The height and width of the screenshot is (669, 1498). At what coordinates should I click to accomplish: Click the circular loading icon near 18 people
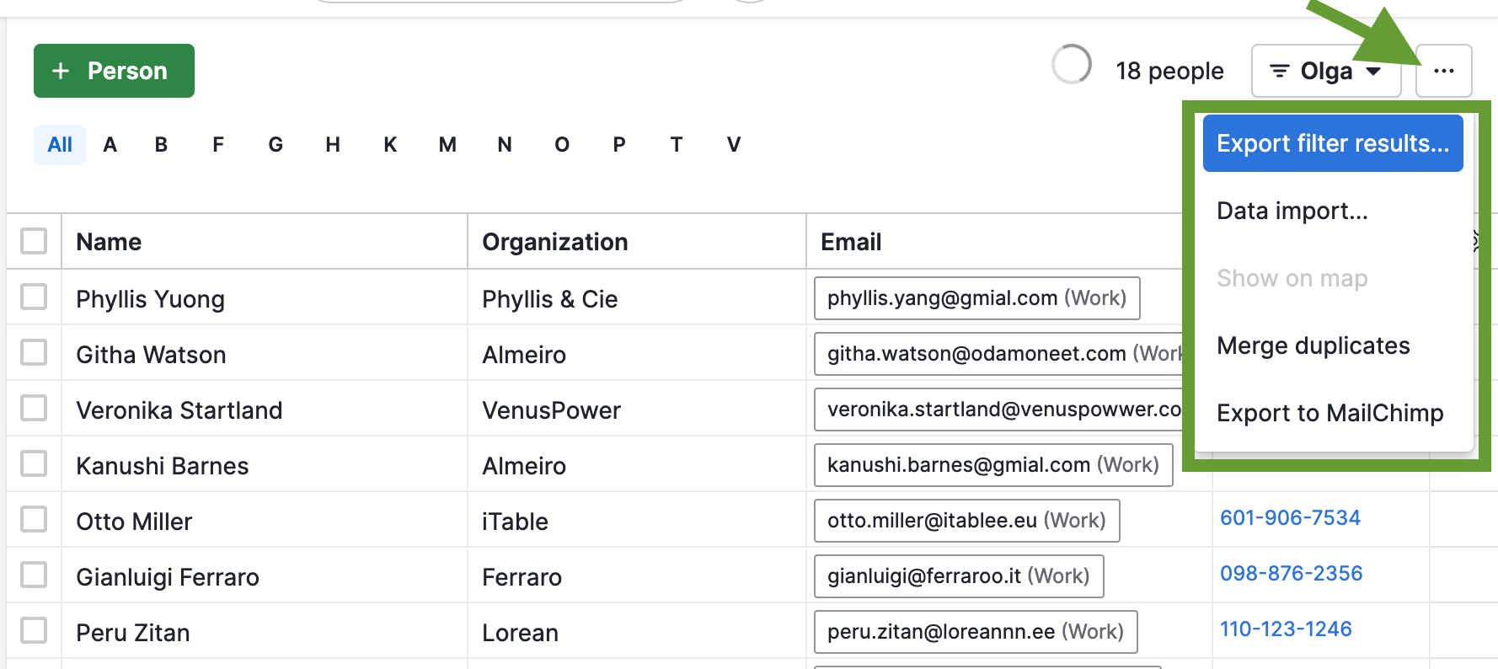tap(1071, 65)
